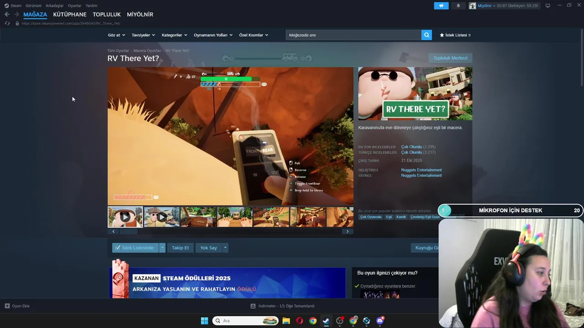Open the Tüm Oyunlar breadcrumb link

(118, 51)
